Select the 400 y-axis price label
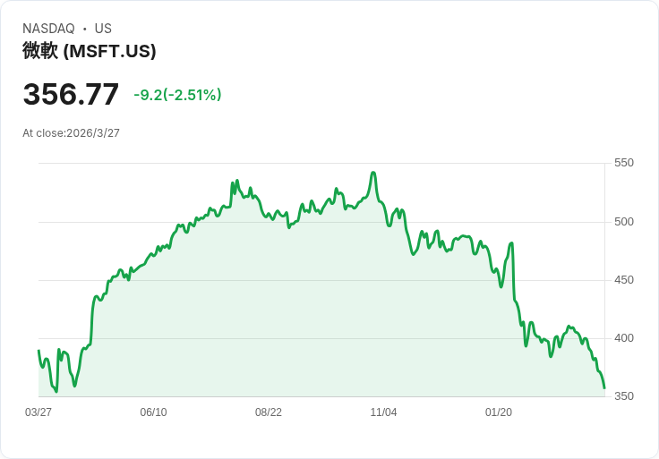This screenshot has height=459, width=659. 623,337
